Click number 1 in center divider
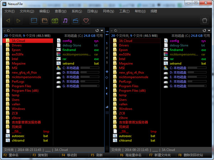 [107, 43]
